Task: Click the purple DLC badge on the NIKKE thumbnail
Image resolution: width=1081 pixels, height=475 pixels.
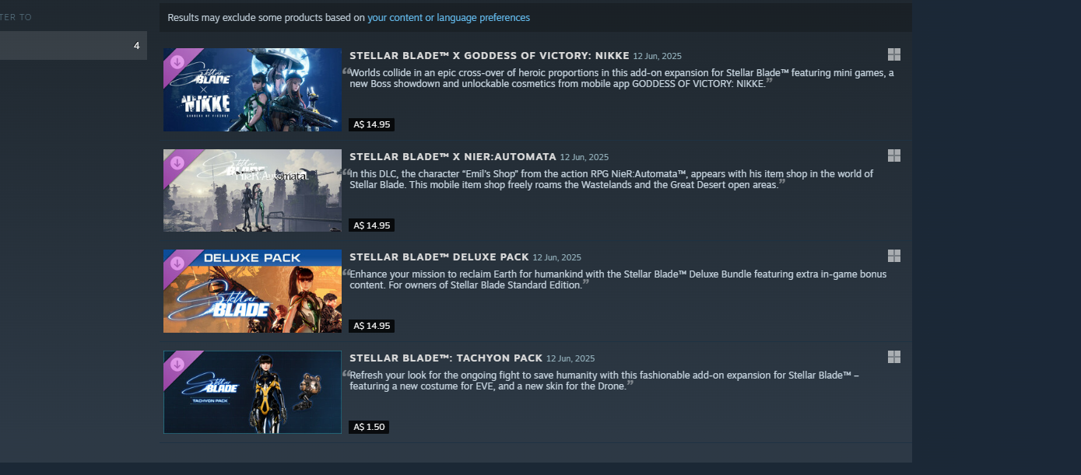Action: click(x=177, y=61)
